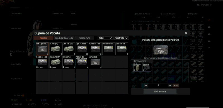Select the Pacote de Arma Opcional crate
The height and width of the screenshot is (108, 223).
pyautogui.click(x=82, y=62)
